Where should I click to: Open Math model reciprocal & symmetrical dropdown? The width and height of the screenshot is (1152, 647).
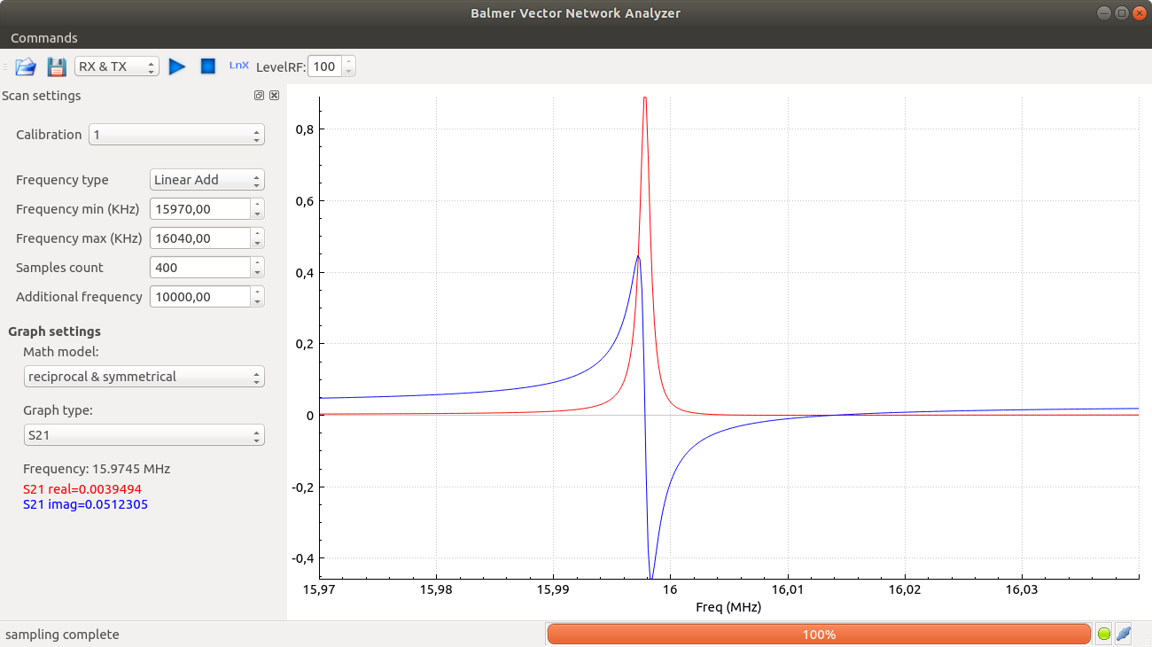coord(144,377)
